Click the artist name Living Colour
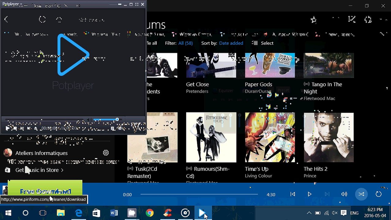This screenshot has height=220, width=391. 258,176
